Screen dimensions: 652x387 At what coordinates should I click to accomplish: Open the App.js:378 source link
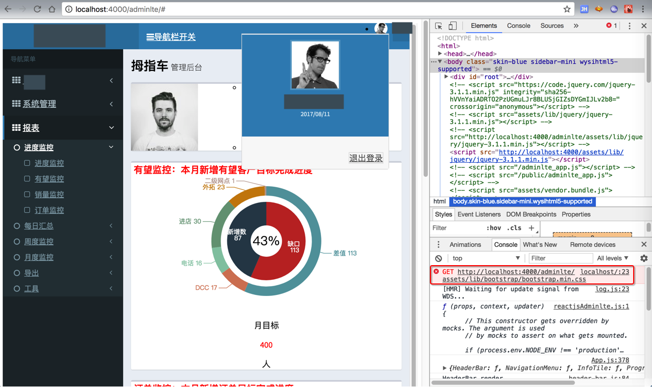point(610,360)
